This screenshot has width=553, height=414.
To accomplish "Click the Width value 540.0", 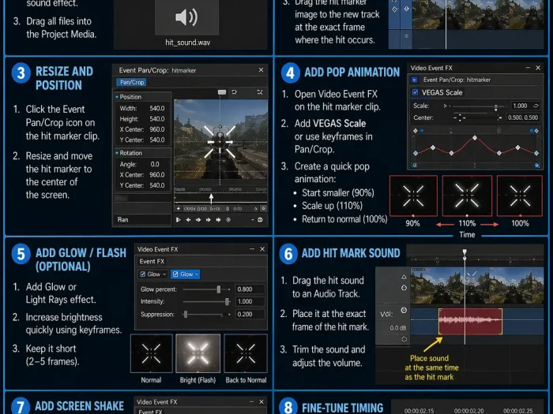I will pyautogui.click(x=157, y=108).
